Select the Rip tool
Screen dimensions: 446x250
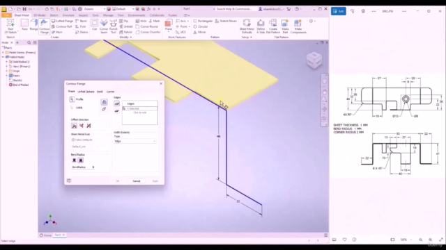[124, 21]
